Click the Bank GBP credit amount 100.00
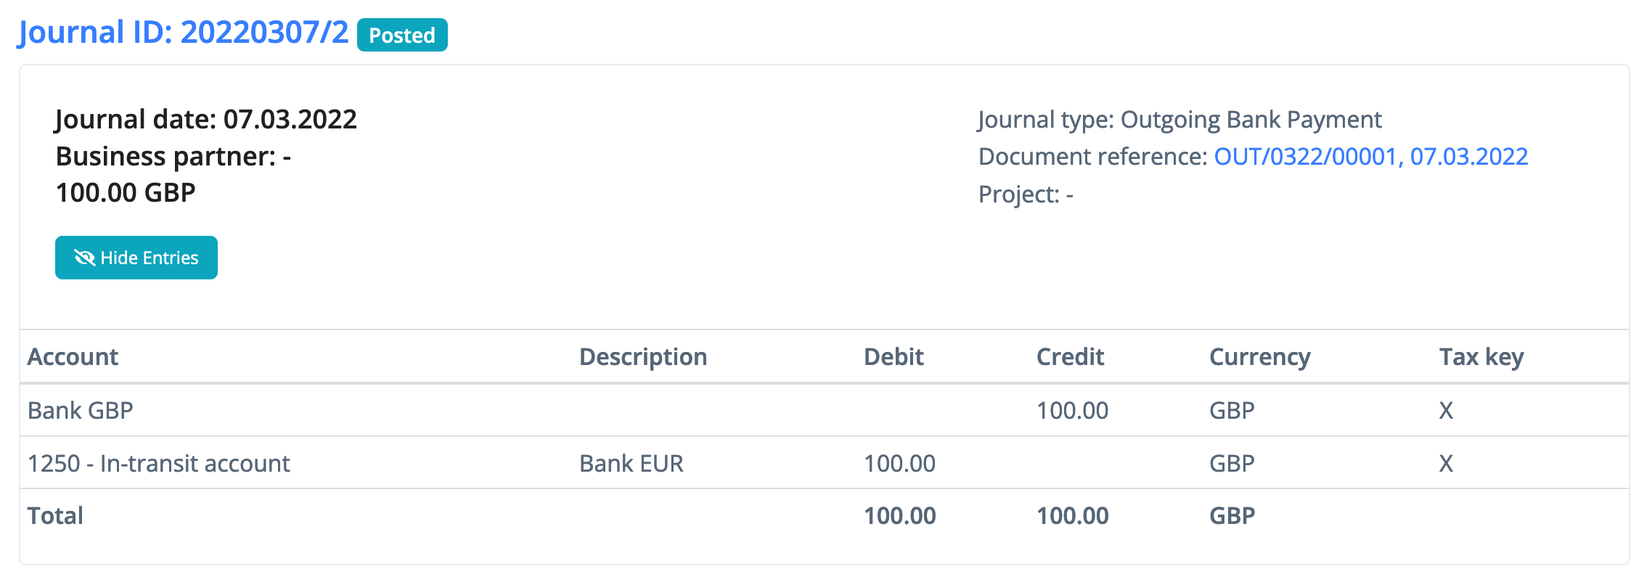Image resolution: width=1652 pixels, height=582 pixels. click(x=1072, y=411)
